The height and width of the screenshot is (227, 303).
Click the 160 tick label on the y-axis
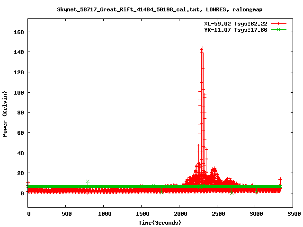(19, 32)
